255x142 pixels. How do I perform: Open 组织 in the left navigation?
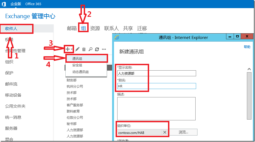coord(9,62)
